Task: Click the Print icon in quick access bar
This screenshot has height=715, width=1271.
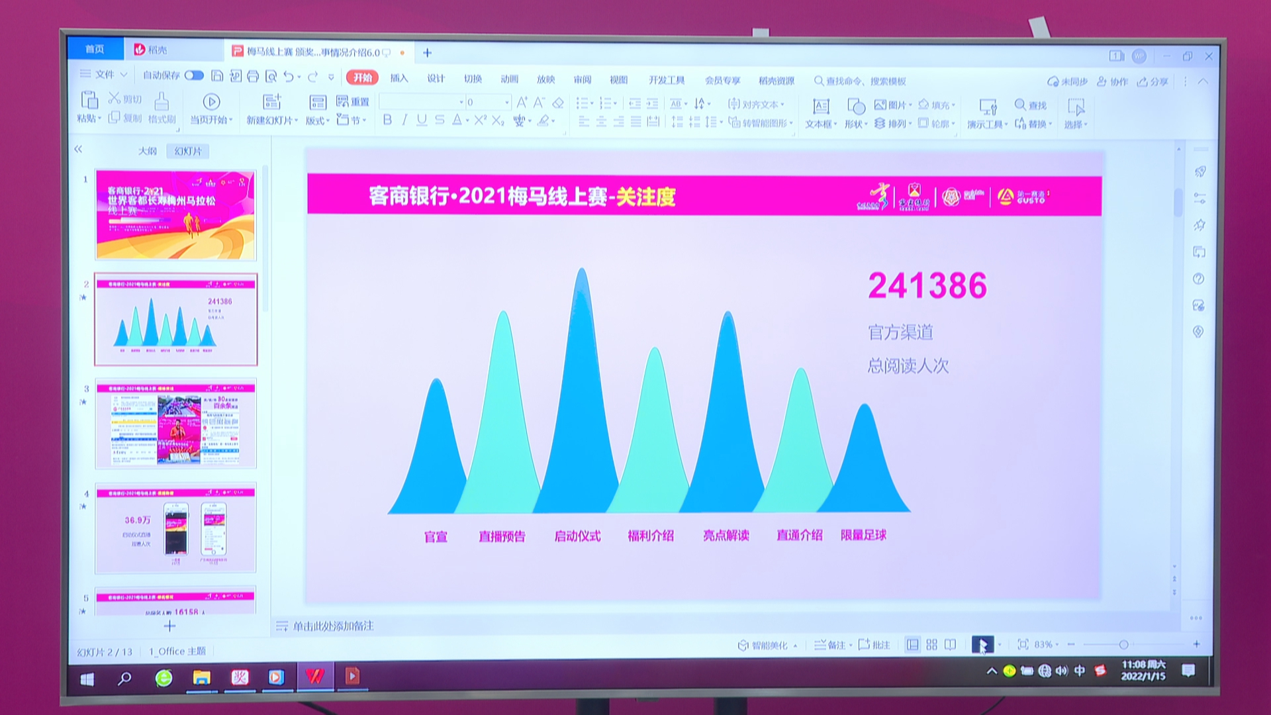Action: pos(253,76)
